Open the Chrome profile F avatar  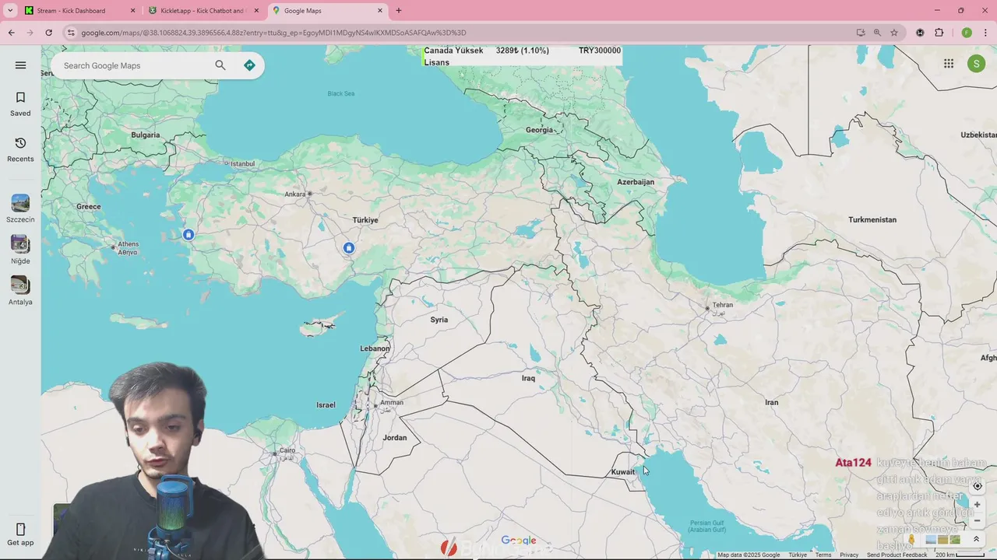tap(967, 33)
